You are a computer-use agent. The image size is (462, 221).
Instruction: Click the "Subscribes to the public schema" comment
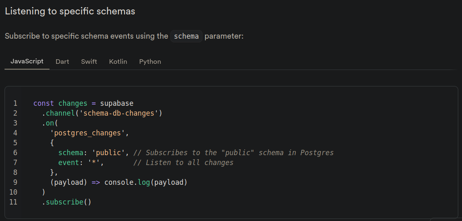[x=233, y=153]
